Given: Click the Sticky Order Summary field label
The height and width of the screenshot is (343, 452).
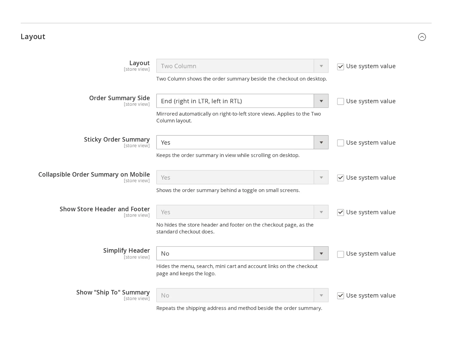Looking at the screenshot, I should [x=117, y=139].
